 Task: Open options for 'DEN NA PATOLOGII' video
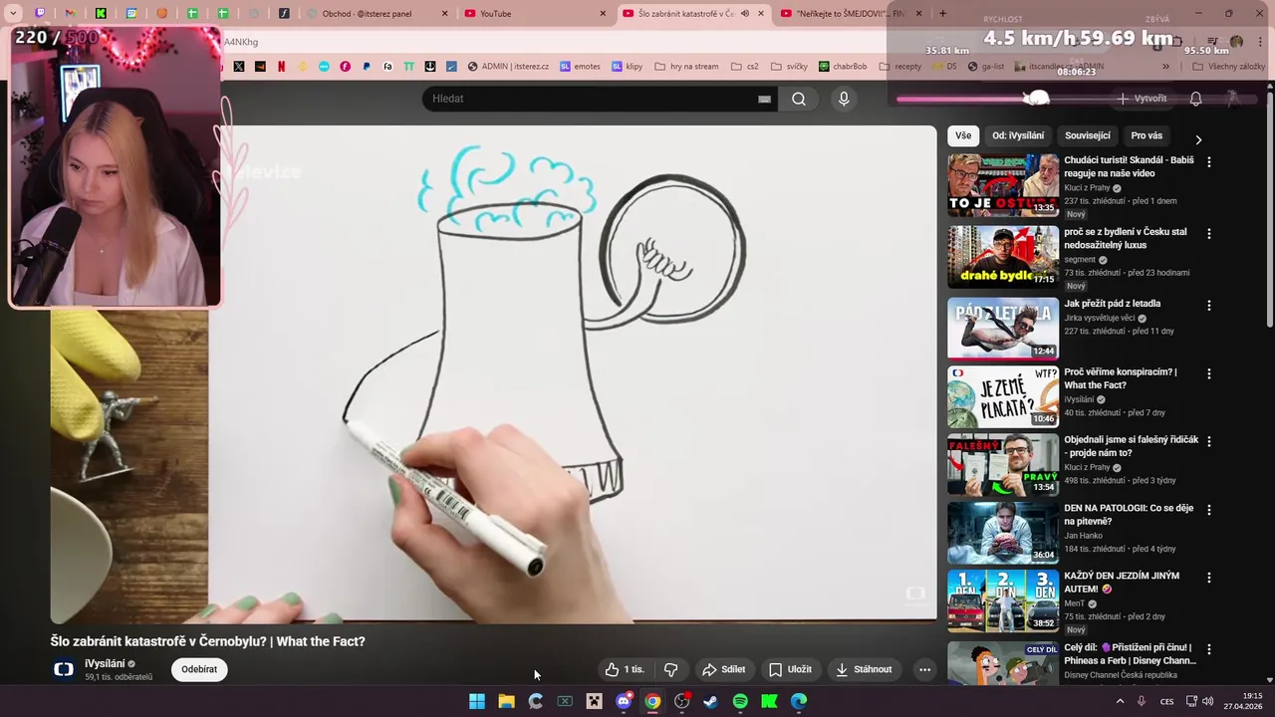tap(1209, 510)
